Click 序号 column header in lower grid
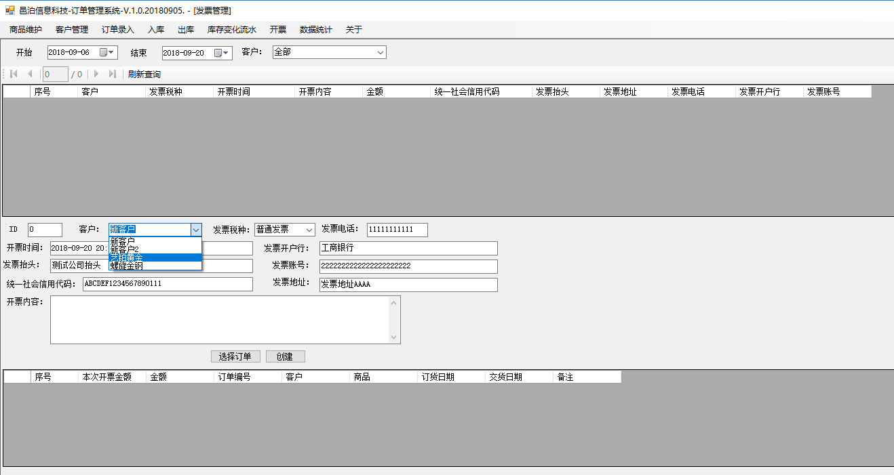Screen dimensions: 894x475 (x=54, y=377)
